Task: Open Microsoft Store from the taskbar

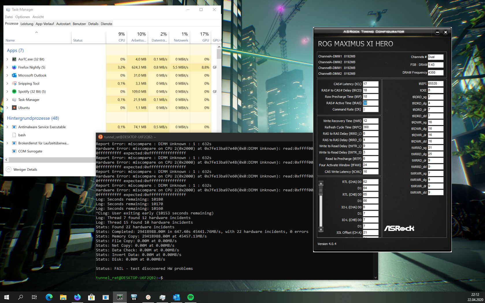Action: (x=91, y=297)
